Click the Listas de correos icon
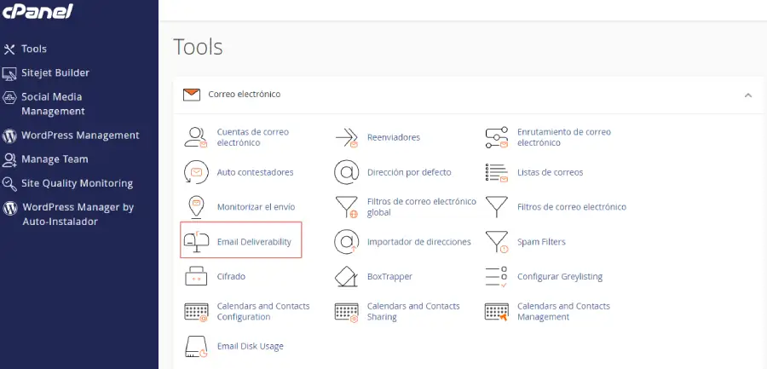The width and height of the screenshot is (767, 369). (497, 172)
